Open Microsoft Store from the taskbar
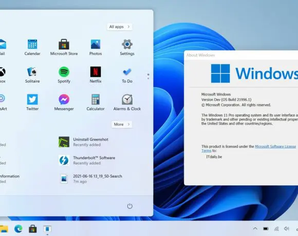The width and height of the screenshot is (298, 236). tap(33, 229)
